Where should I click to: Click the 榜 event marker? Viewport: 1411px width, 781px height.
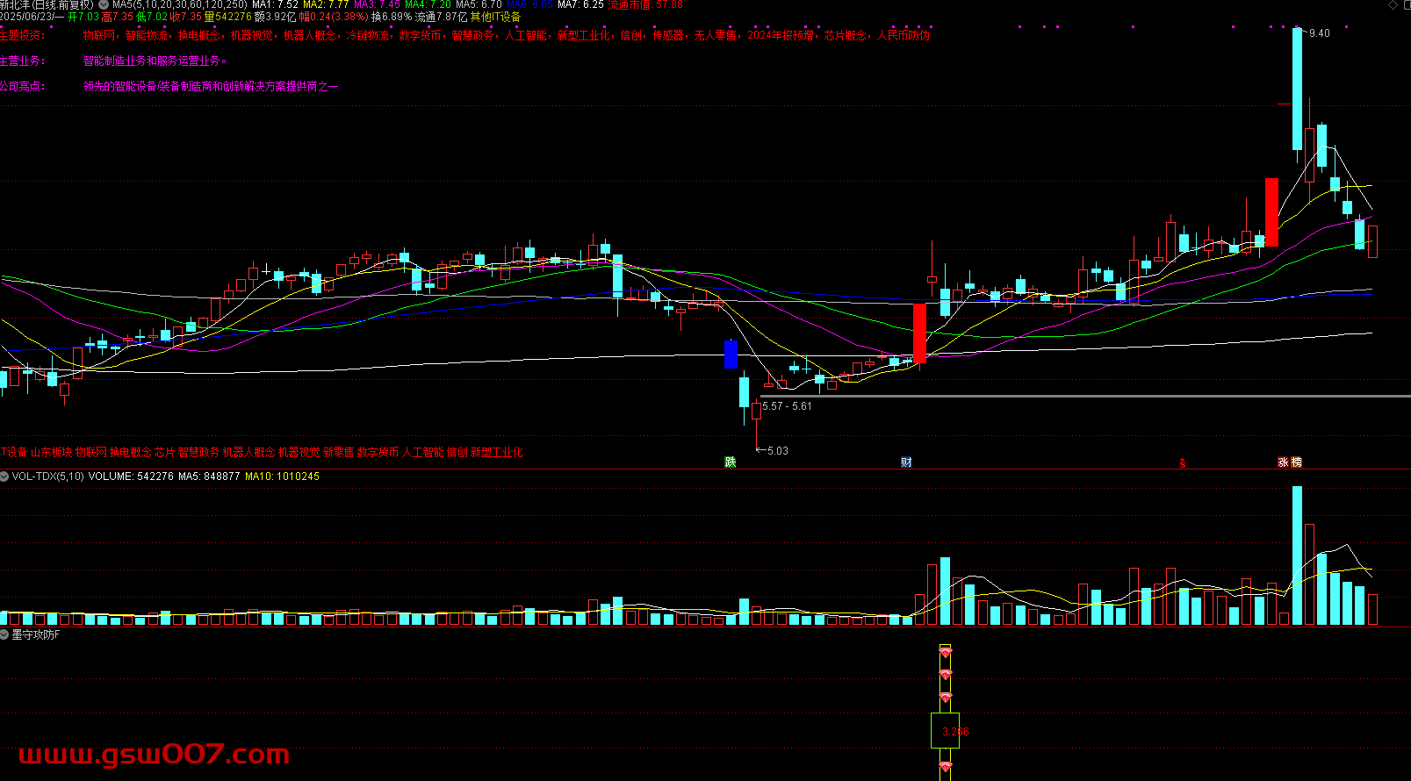pos(1296,462)
